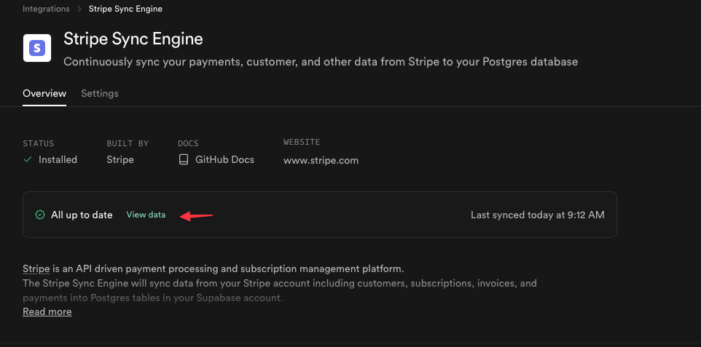701x347 pixels.
Task: Switch to the Overview tab
Action: pyautogui.click(x=44, y=93)
